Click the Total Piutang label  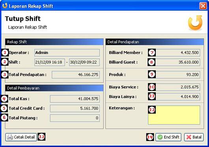pyautogui.click(x=23, y=118)
